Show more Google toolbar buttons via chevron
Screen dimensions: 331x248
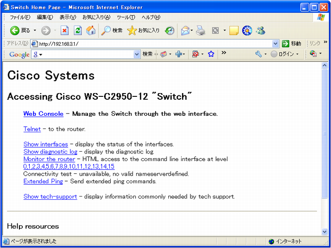224,53
